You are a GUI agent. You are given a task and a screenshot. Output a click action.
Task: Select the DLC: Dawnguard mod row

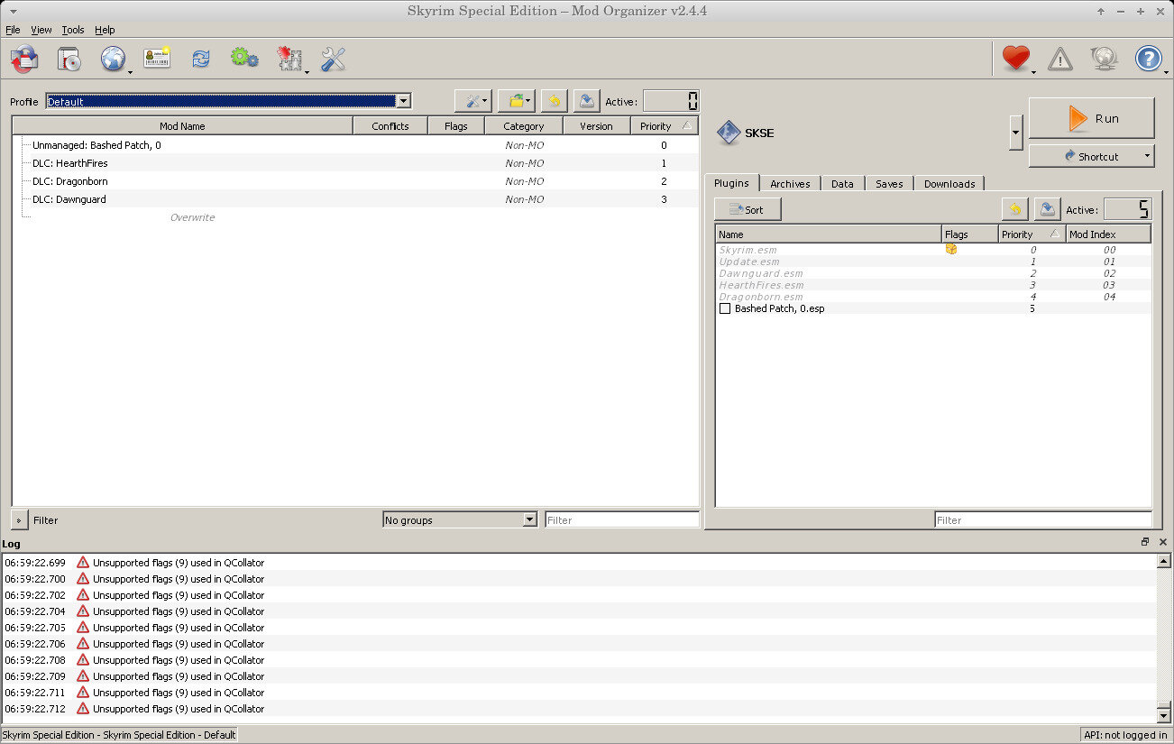tap(355, 199)
